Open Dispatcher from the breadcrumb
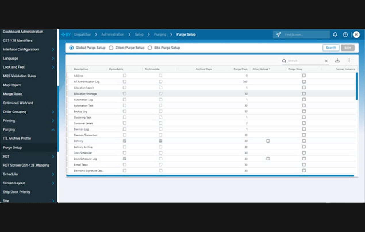The width and height of the screenshot is (365, 232). (x=82, y=34)
